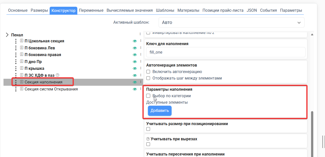Click the section icon beside П Цокольная секция
This screenshot has width=325, height=157.
click(21, 41)
